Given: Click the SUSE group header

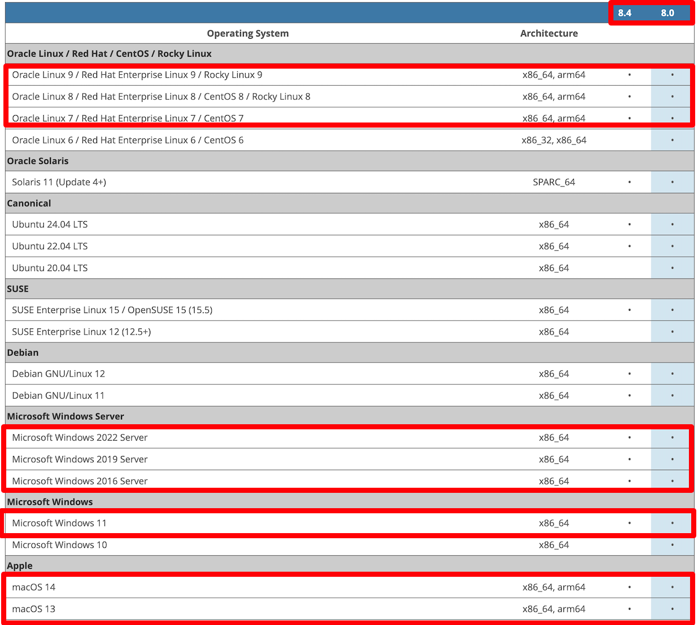Looking at the screenshot, I should [350, 289].
